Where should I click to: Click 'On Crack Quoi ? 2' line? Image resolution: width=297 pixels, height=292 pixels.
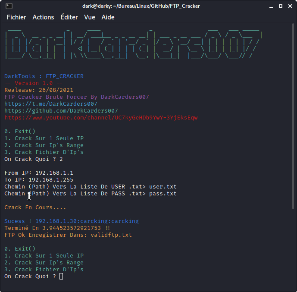tap(34, 159)
